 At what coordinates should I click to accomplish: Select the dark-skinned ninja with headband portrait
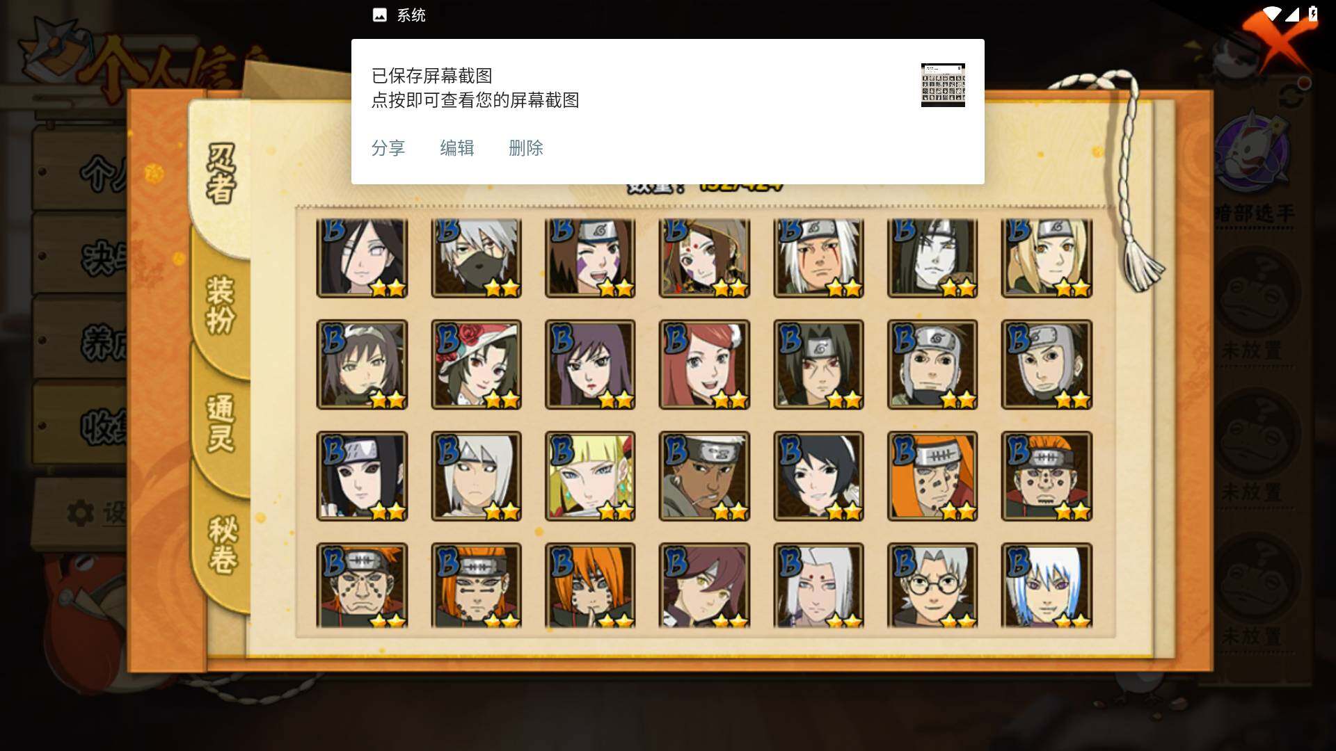pos(704,476)
